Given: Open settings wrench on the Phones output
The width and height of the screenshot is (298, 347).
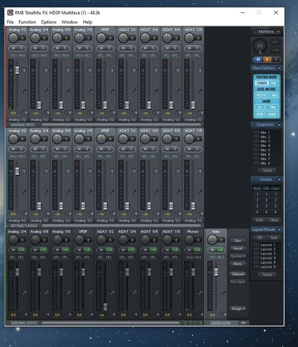Looking at the screenshot, I should point(200,292).
